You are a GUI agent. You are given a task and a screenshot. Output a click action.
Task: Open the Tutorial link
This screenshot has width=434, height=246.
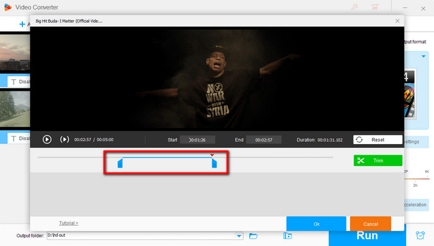(69, 223)
